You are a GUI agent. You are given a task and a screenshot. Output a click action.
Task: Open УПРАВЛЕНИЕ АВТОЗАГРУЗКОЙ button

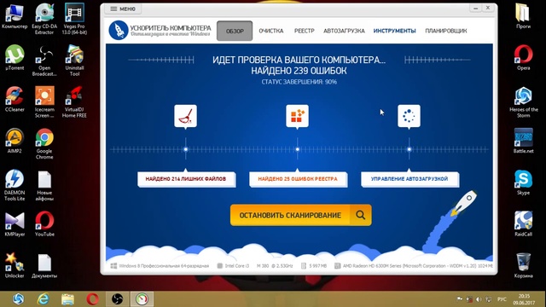(x=409, y=179)
